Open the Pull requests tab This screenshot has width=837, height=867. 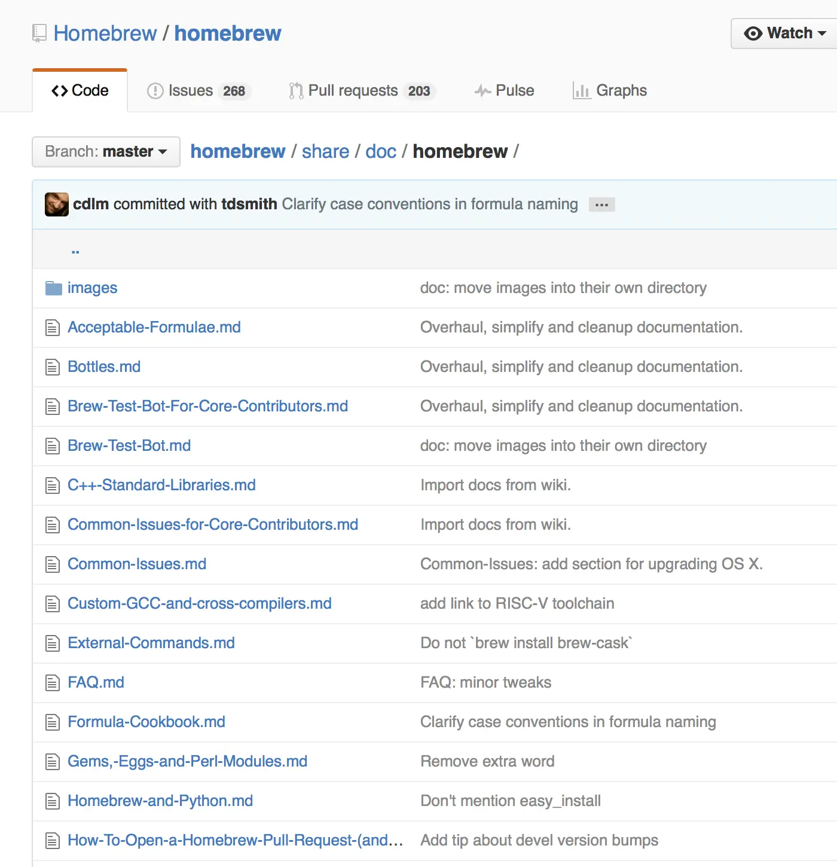tap(362, 91)
